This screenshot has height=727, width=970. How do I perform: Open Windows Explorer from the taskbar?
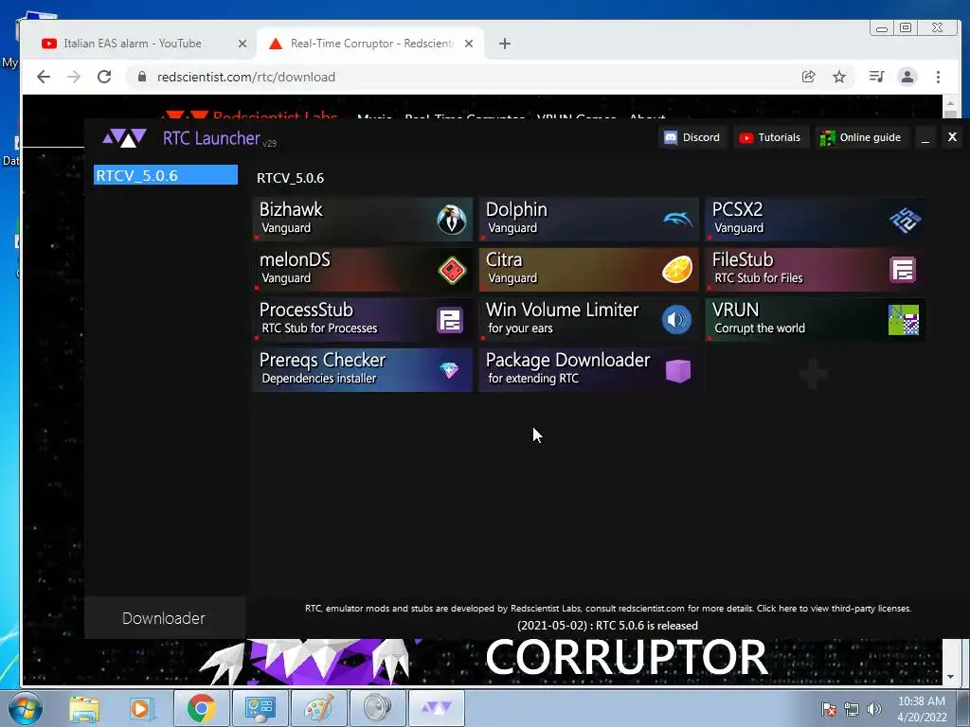click(84, 708)
